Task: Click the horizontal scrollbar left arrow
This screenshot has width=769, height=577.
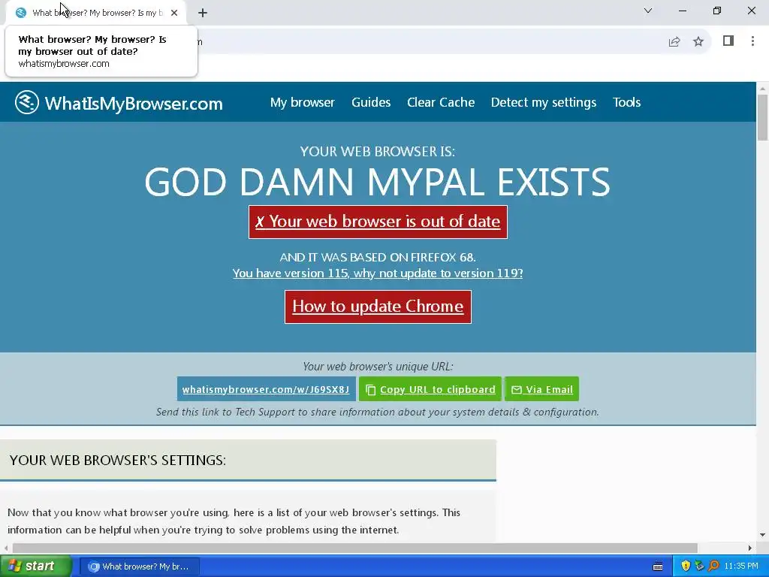Action: coord(6,548)
